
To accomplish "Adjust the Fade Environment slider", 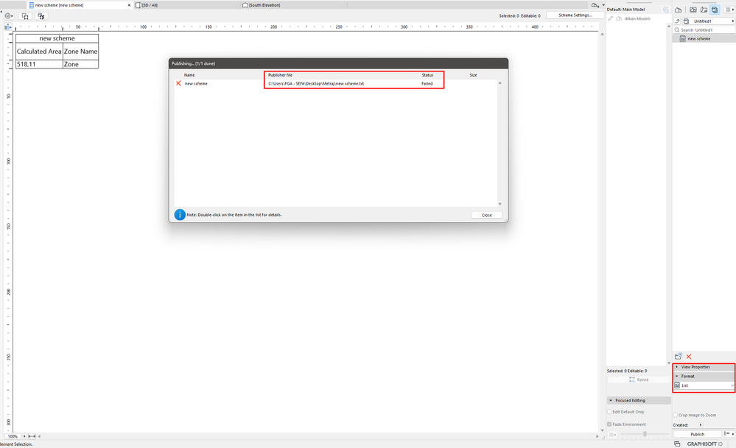I will click(645, 434).
